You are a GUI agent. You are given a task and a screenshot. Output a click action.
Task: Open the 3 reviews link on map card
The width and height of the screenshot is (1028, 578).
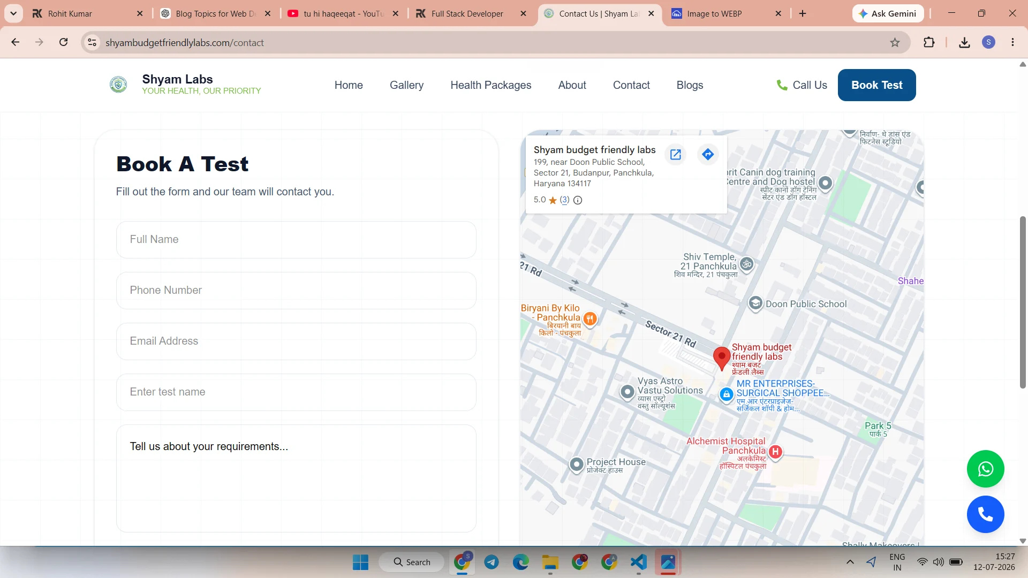point(564,200)
